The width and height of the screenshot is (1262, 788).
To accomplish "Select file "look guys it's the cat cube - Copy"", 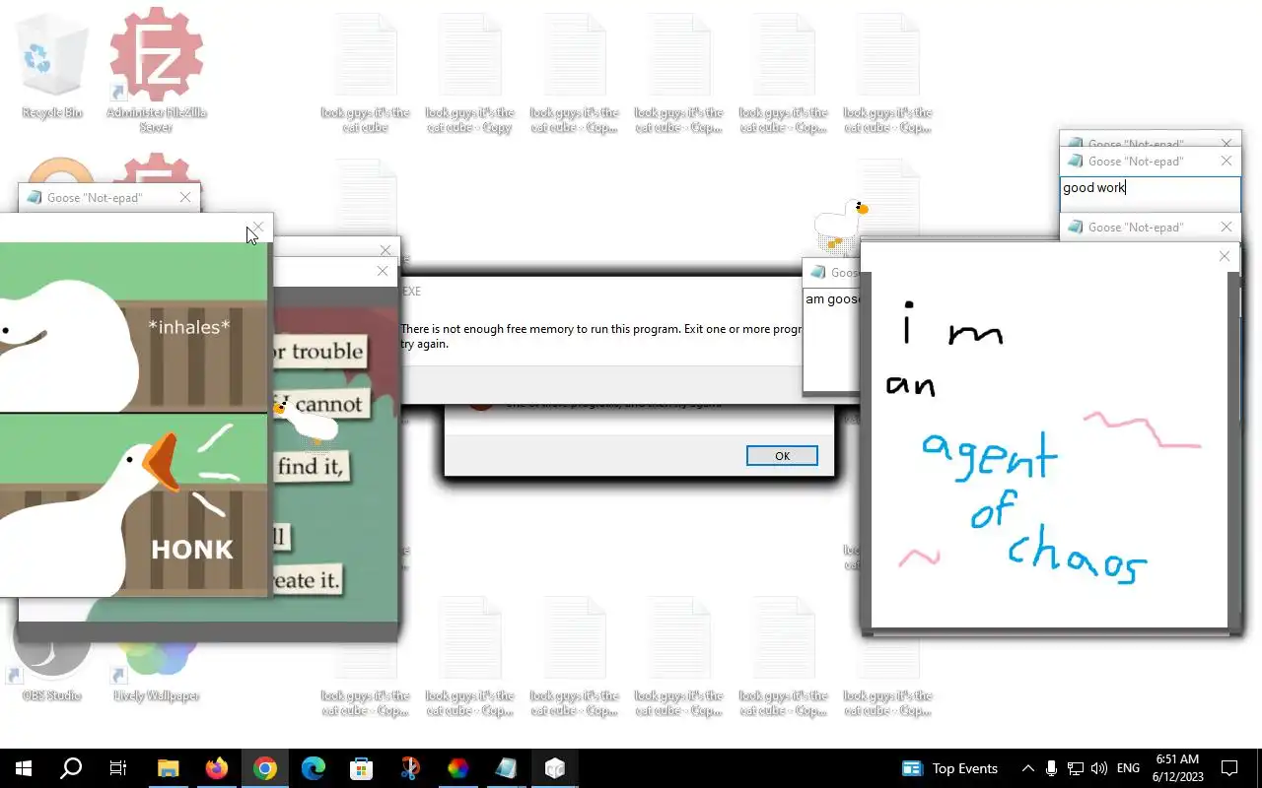I will [470, 74].
